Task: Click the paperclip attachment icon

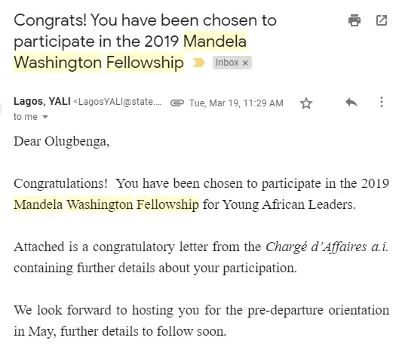Action: pyautogui.click(x=177, y=103)
